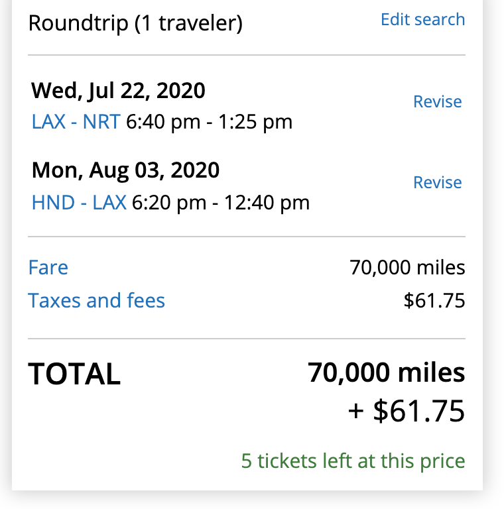Click the Edit search link
The image size is (504, 509).
pos(422,20)
